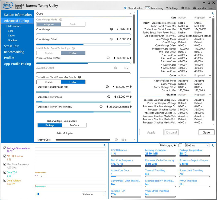Open info icon for Turbo Boost Power Time Window
217x200 pixels.
(x=101, y=107)
